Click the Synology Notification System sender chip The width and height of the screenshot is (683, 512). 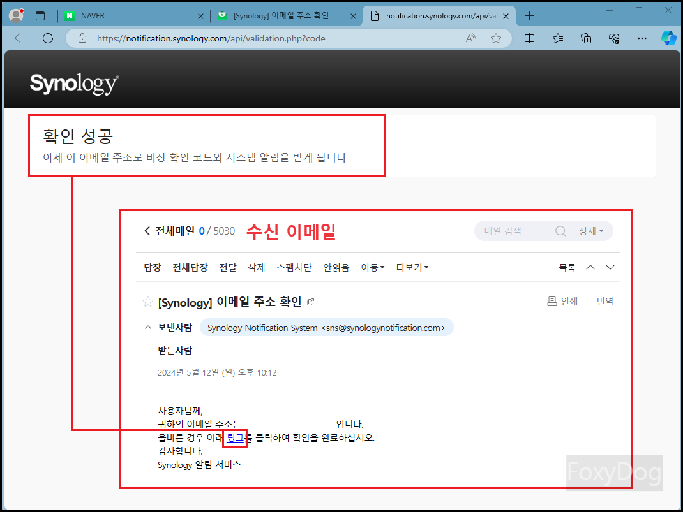tap(326, 328)
